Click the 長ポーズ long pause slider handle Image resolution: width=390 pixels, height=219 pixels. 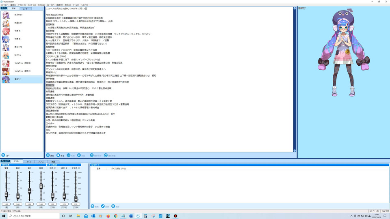click(64, 196)
